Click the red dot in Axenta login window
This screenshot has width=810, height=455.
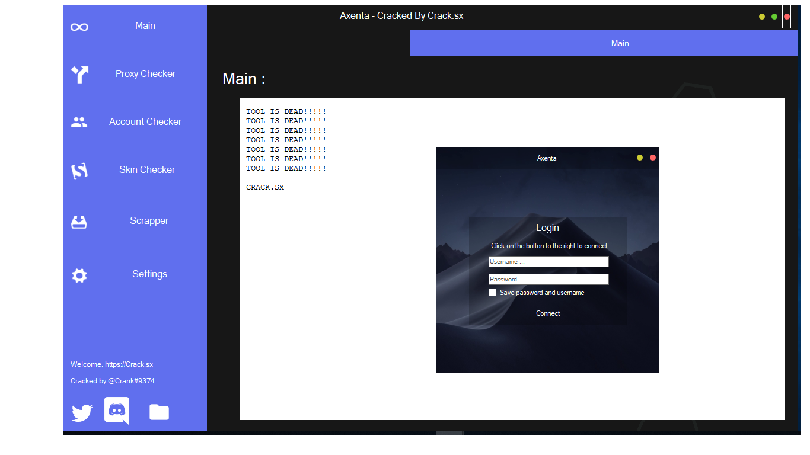(x=653, y=158)
